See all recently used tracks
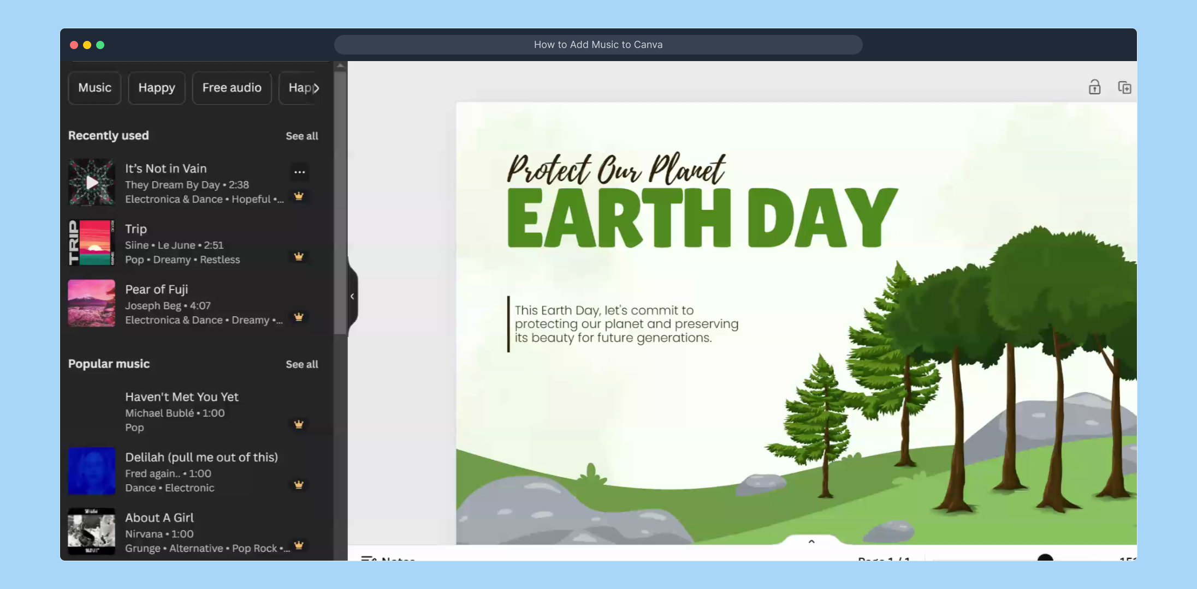Image resolution: width=1197 pixels, height=589 pixels. 301,136
